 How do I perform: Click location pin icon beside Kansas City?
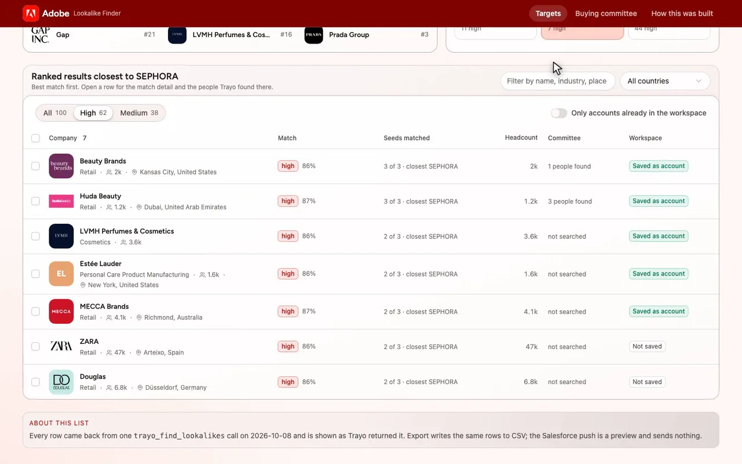[x=134, y=172]
